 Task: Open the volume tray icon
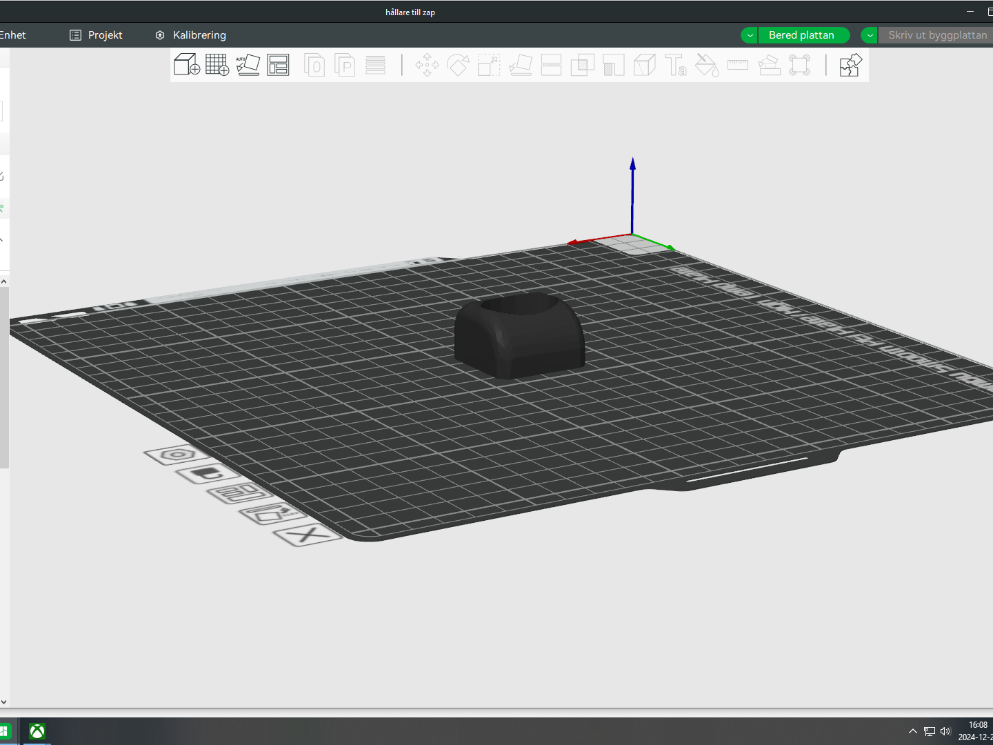click(945, 731)
